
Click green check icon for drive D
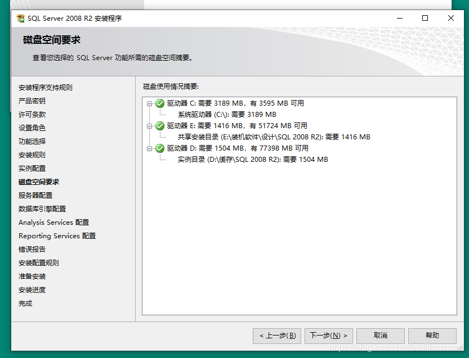click(x=160, y=148)
